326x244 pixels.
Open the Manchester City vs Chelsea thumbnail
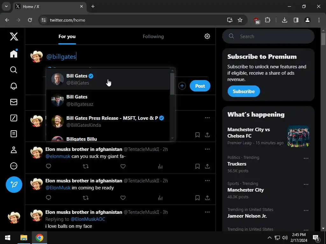click(298, 136)
